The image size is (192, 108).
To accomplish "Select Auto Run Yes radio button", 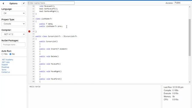I will pos(3,54).
